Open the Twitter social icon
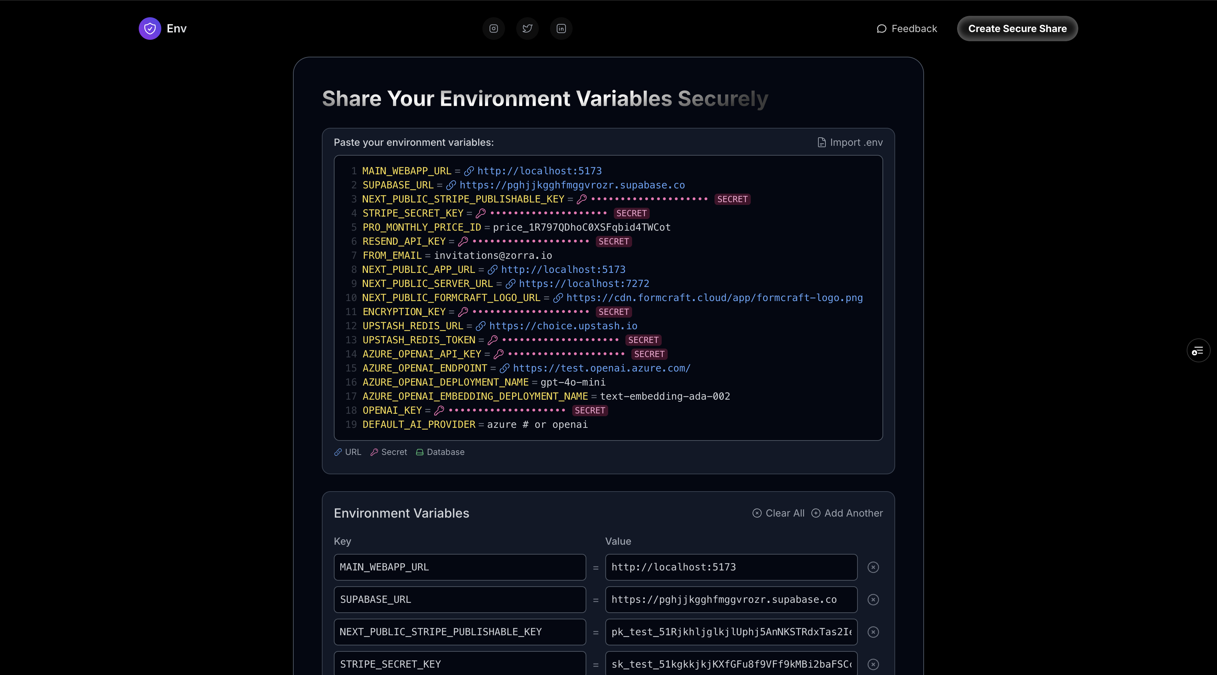The image size is (1217, 675). (527, 28)
